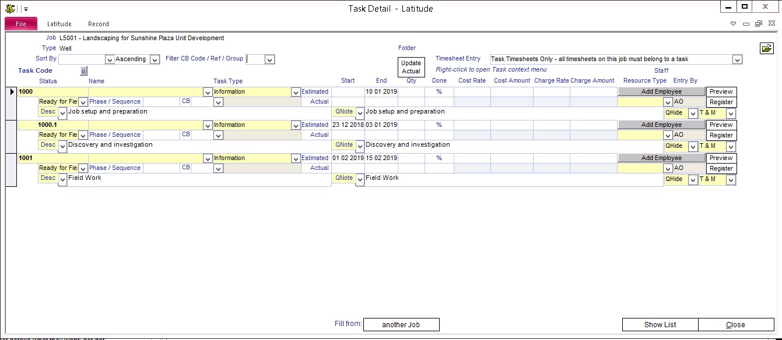This screenshot has height=340, width=782.
Task: Close the inner form via X icon
Action: [770, 24]
